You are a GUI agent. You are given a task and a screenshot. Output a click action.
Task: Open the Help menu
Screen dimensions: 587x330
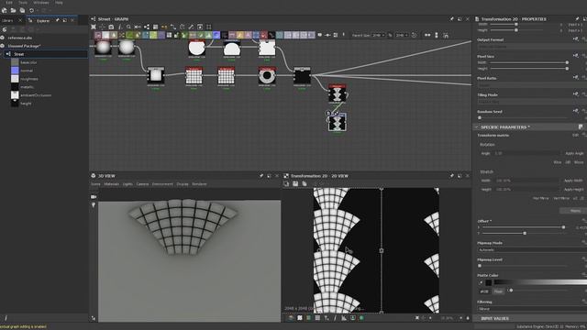click(x=59, y=3)
